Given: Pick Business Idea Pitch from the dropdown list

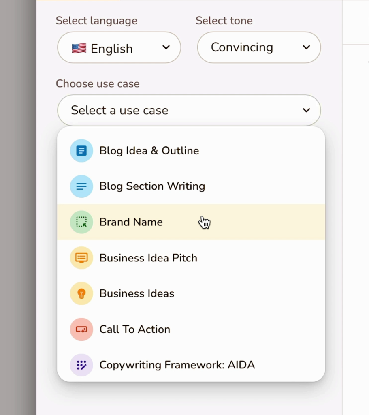Looking at the screenshot, I should 148,258.
